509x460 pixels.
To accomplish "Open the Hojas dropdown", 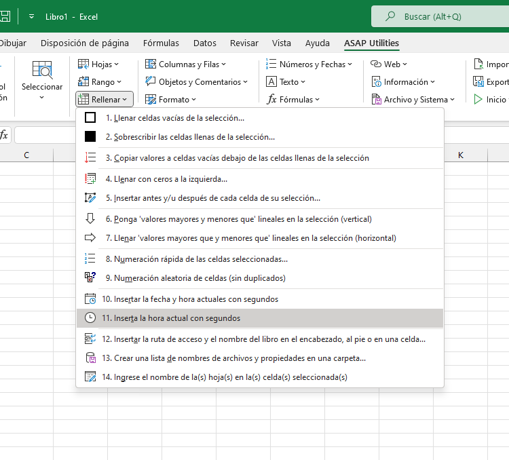I will coord(98,64).
